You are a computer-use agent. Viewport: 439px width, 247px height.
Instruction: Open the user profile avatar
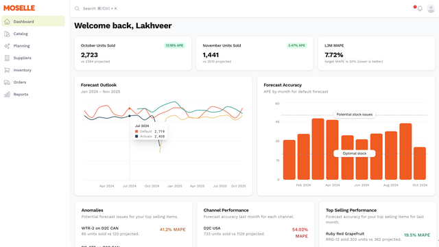click(x=431, y=8)
